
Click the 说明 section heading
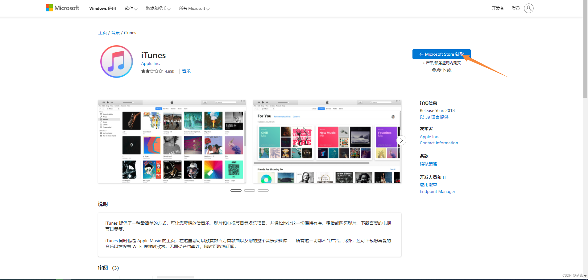(103, 204)
